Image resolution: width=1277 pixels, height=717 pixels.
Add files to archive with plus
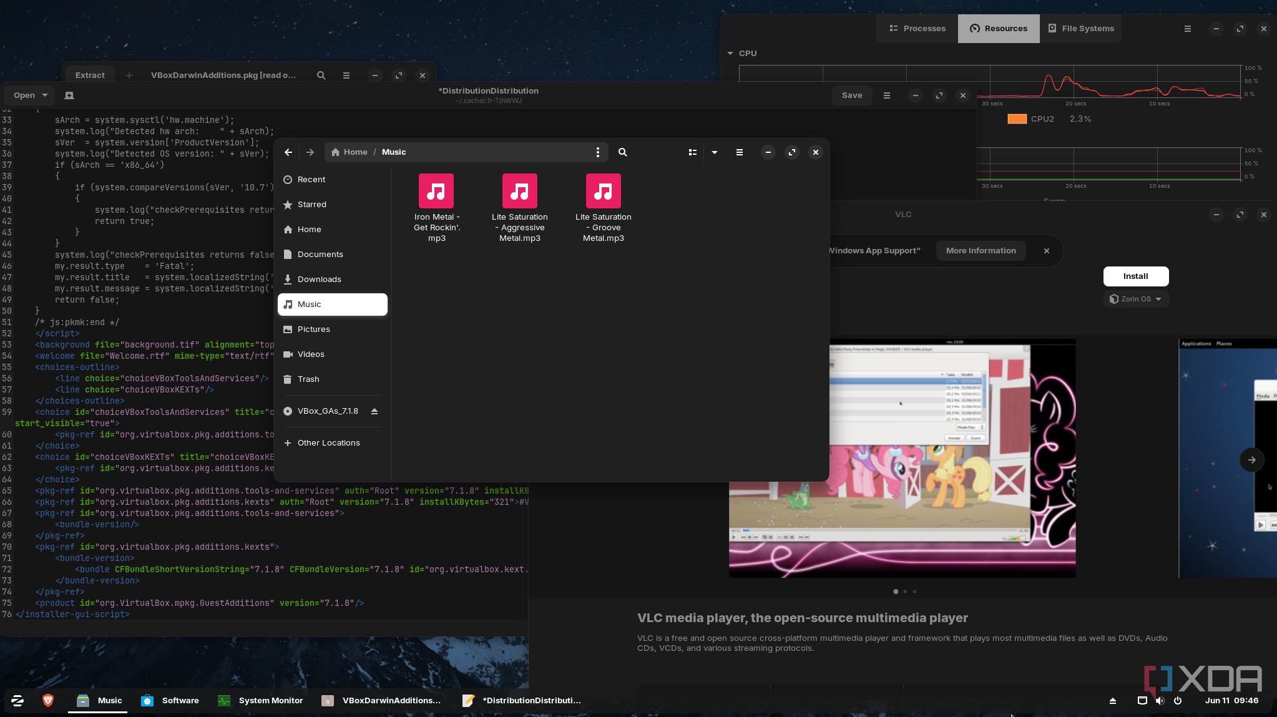(x=129, y=76)
